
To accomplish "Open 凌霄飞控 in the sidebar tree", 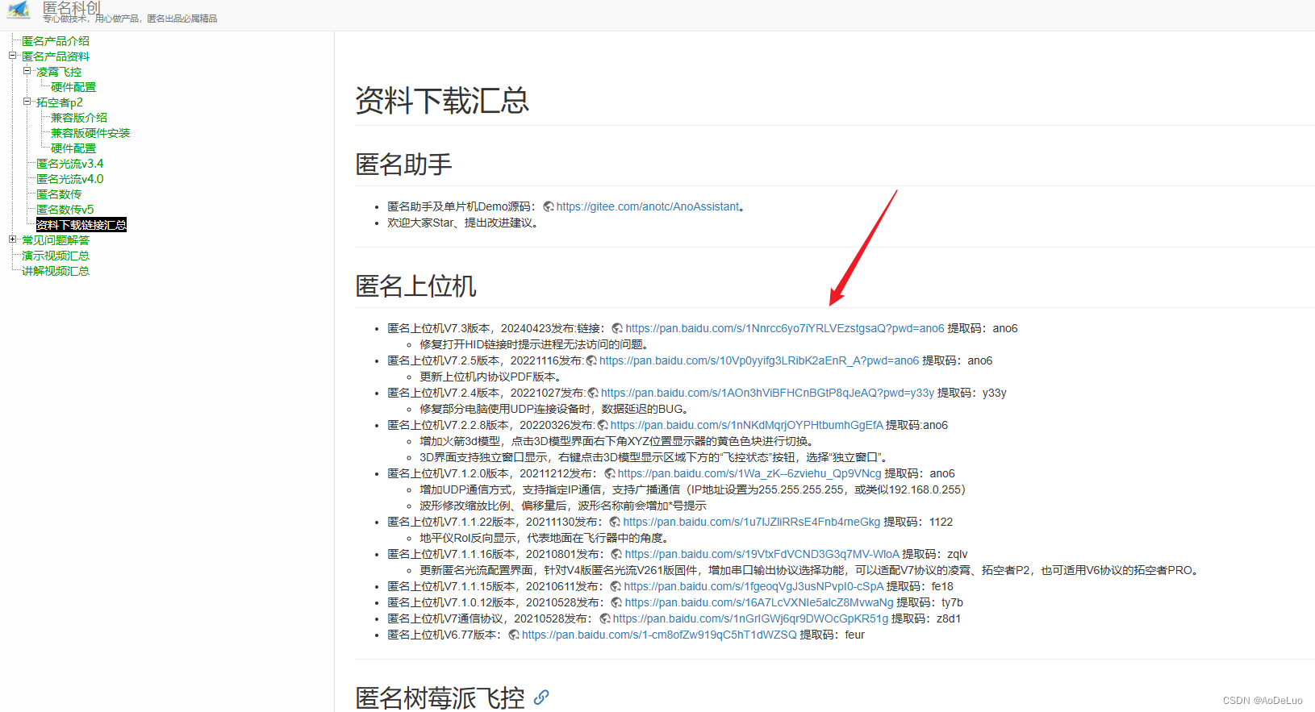I will pyautogui.click(x=59, y=72).
